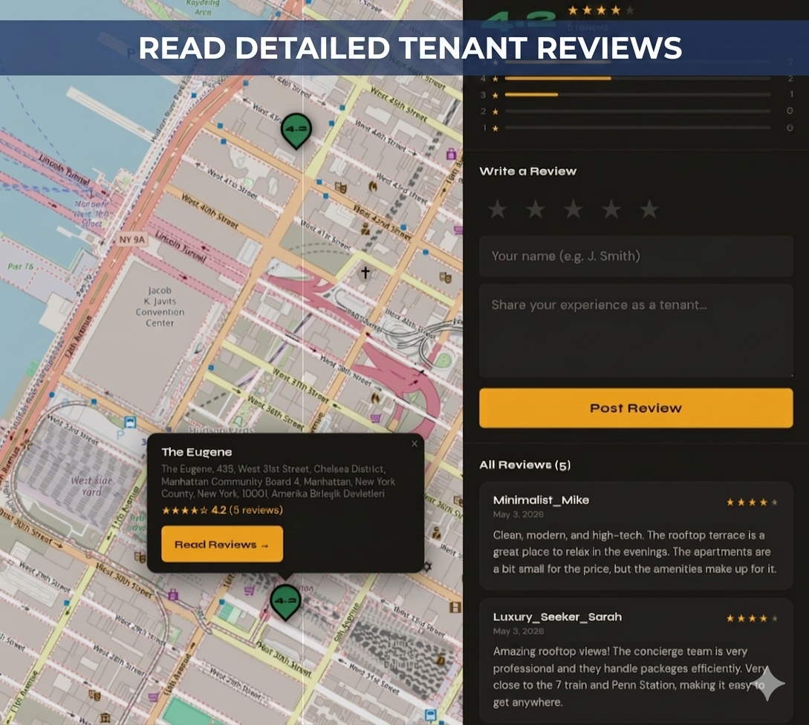809x725 pixels.
Task: Select the fifth star in Write a Review
Action: point(649,209)
